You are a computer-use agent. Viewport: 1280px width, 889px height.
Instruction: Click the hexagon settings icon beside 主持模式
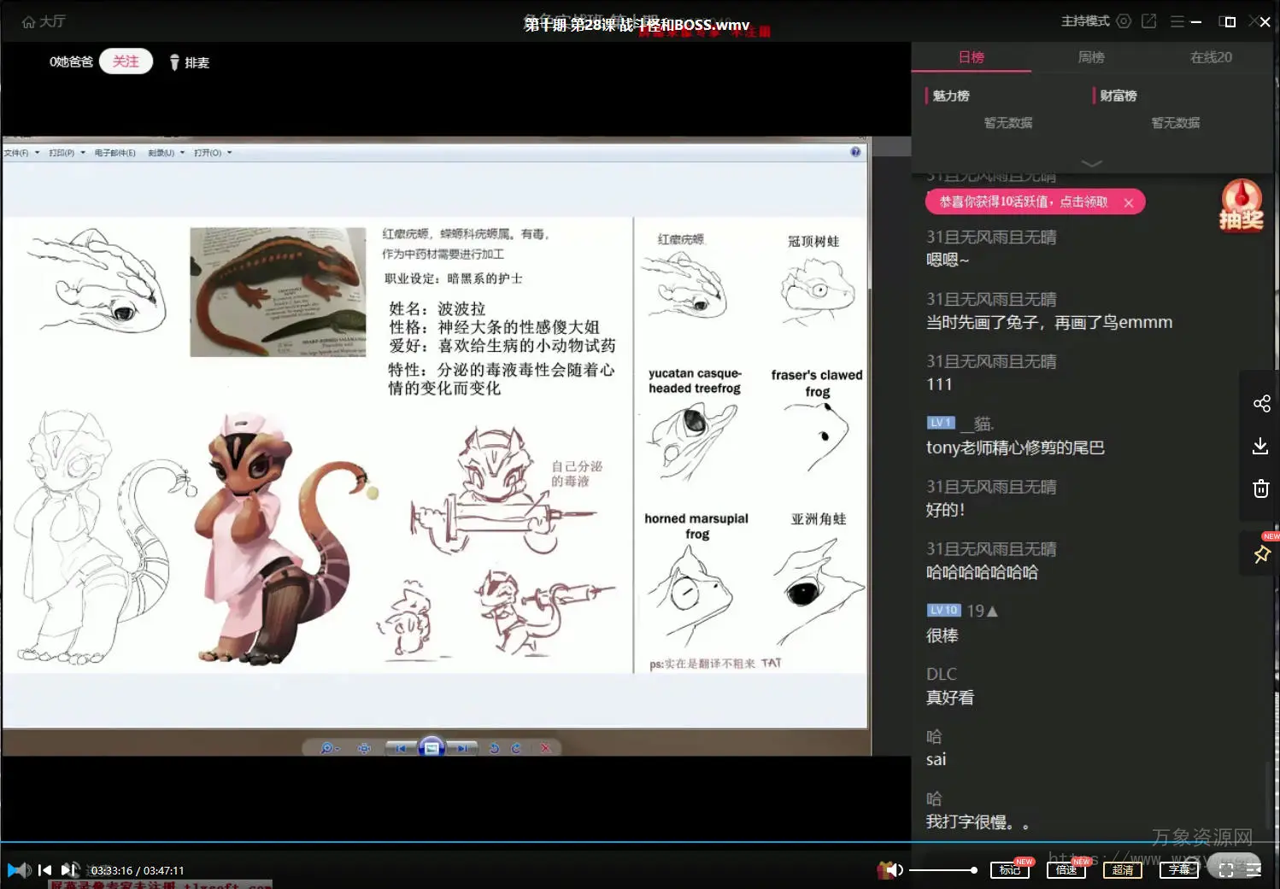pyautogui.click(x=1124, y=21)
